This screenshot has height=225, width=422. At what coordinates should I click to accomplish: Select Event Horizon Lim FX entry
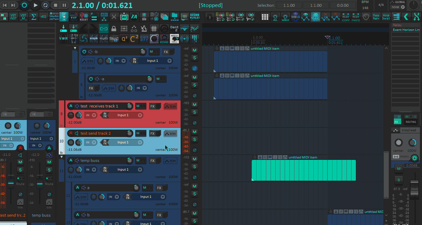(x=406, y=30)
